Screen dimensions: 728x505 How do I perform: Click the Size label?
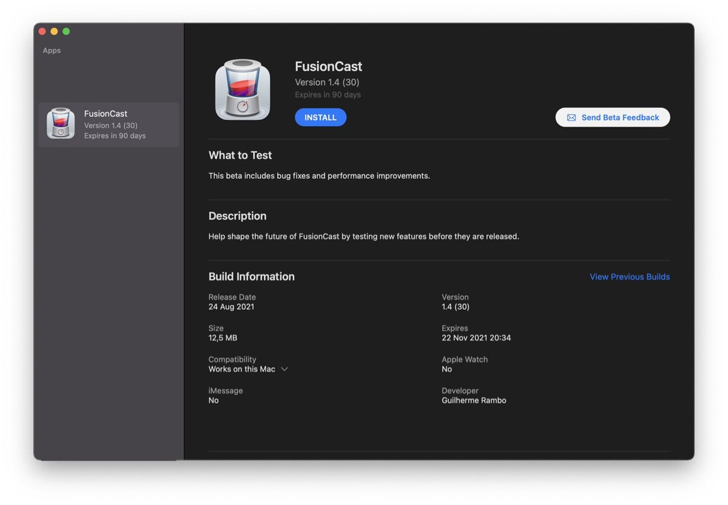pyautogui.click(x=216, y=329)
